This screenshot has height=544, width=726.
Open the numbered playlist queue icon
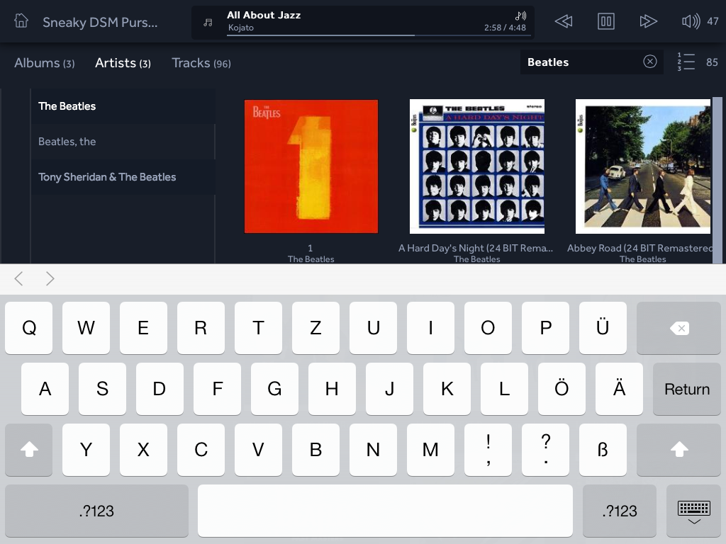(x=686, y=62)
